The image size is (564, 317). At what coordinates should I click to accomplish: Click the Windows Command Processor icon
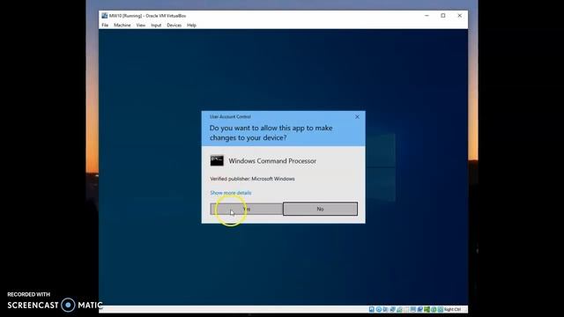click(217, 160)
